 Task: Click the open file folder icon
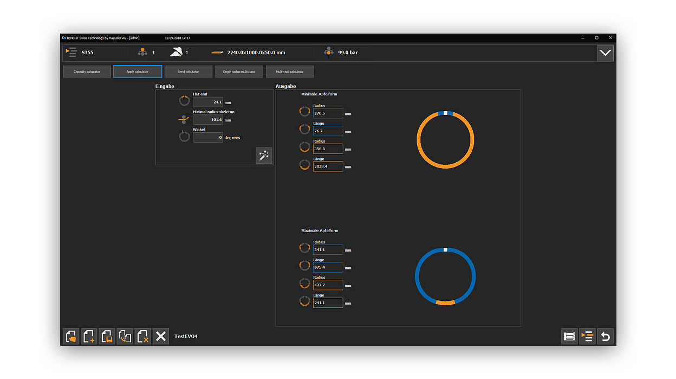[x=71, y=337]
